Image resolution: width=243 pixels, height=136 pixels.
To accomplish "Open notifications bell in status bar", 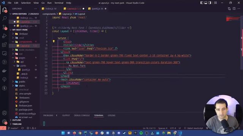I will click(x=239, y=128).
